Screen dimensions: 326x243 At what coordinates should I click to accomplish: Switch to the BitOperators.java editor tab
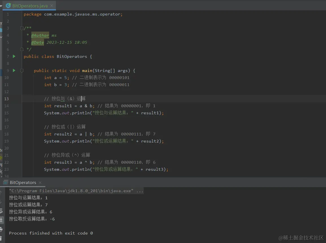(30, 6)
